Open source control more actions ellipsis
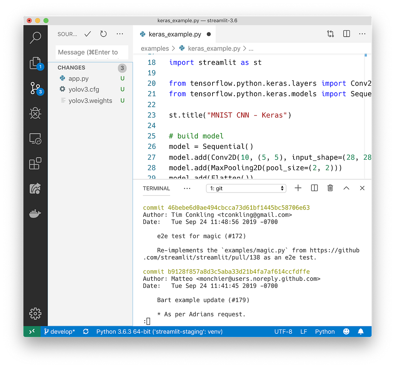This screenshot has width=395, height=368. coord(120,34)
